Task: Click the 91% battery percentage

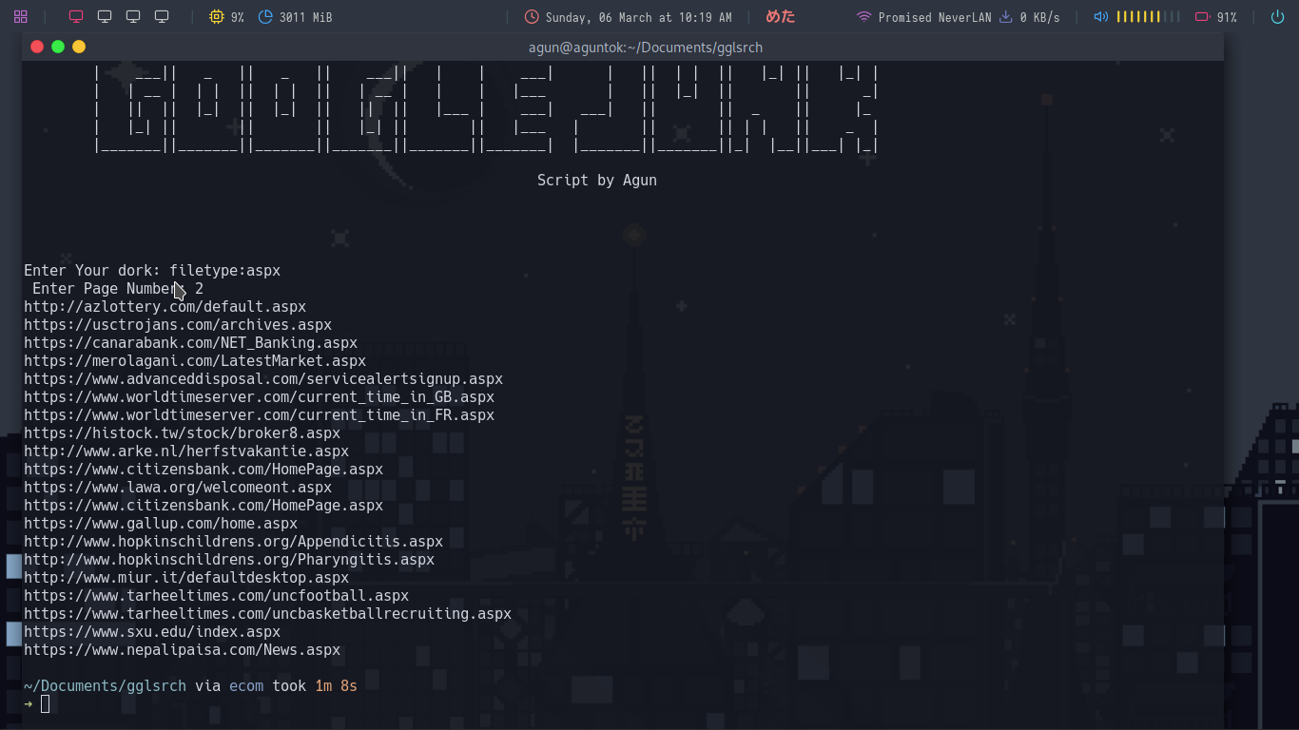Action: coord(1227,18)
